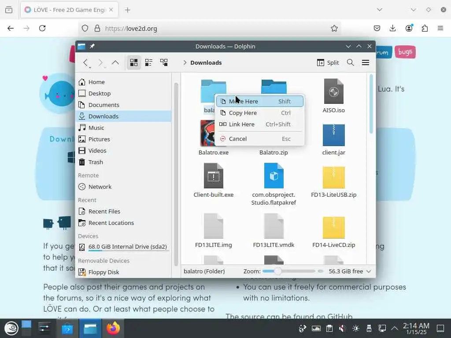Open Firefox account icon
The image size is (451, 338).
click(409, 28)
